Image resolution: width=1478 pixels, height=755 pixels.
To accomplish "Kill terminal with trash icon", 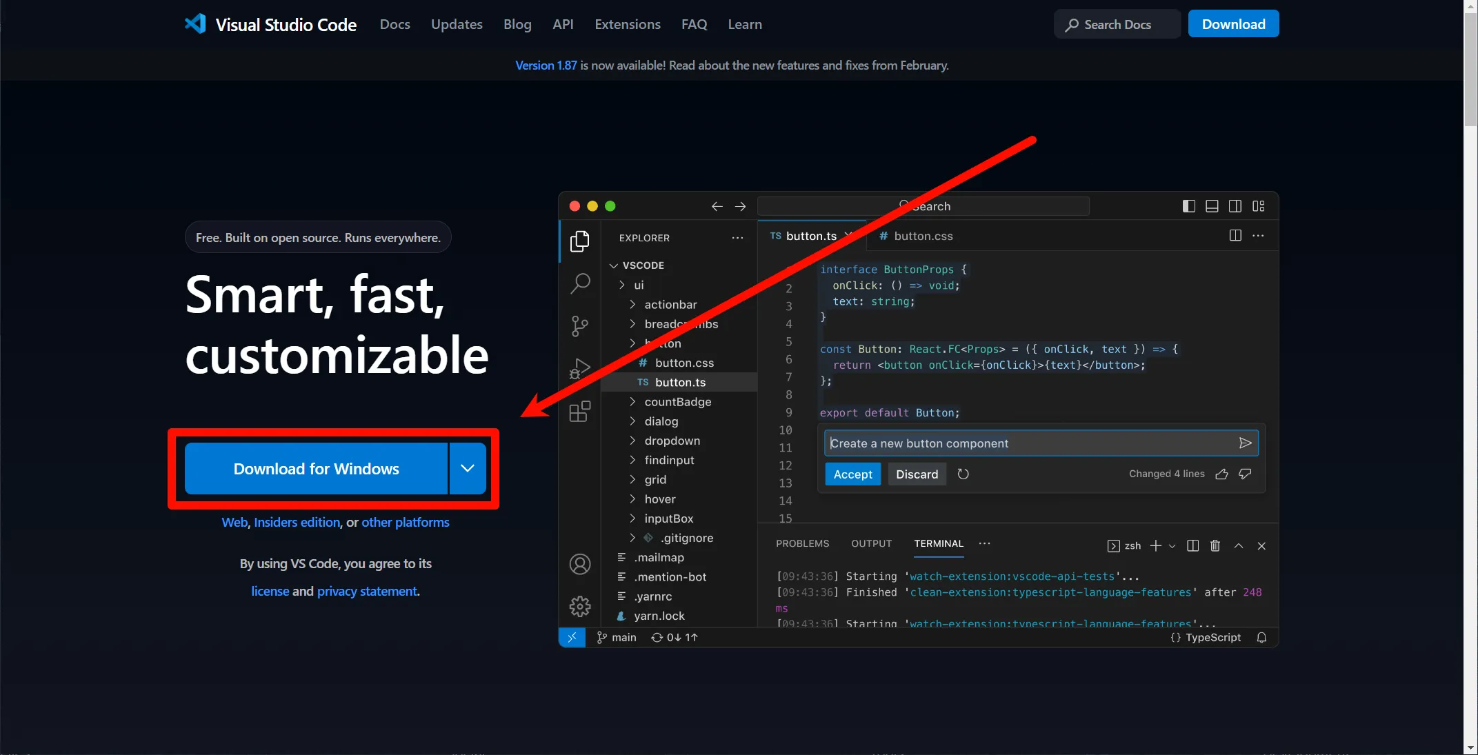I will coord(1215,546).
